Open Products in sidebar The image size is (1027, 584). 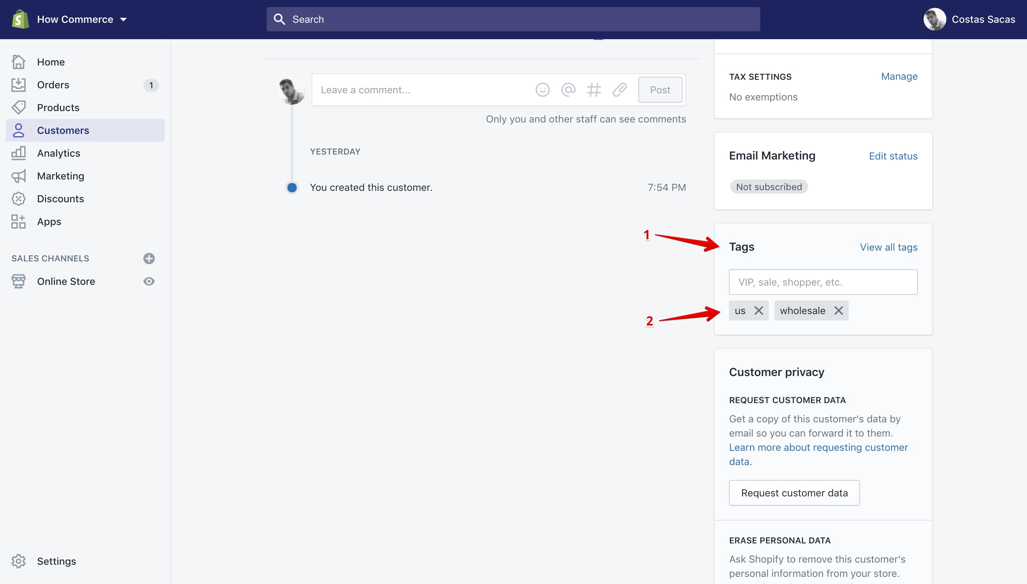coord(58,108)
